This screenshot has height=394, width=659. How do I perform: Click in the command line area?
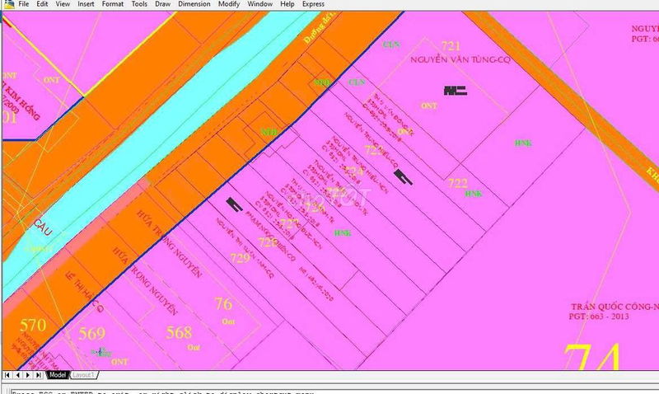[329, 388]
